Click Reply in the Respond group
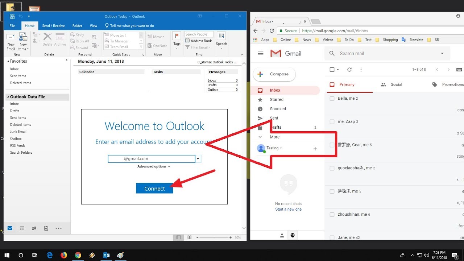Viewport: 464px width, 261px height. point(77,35)
